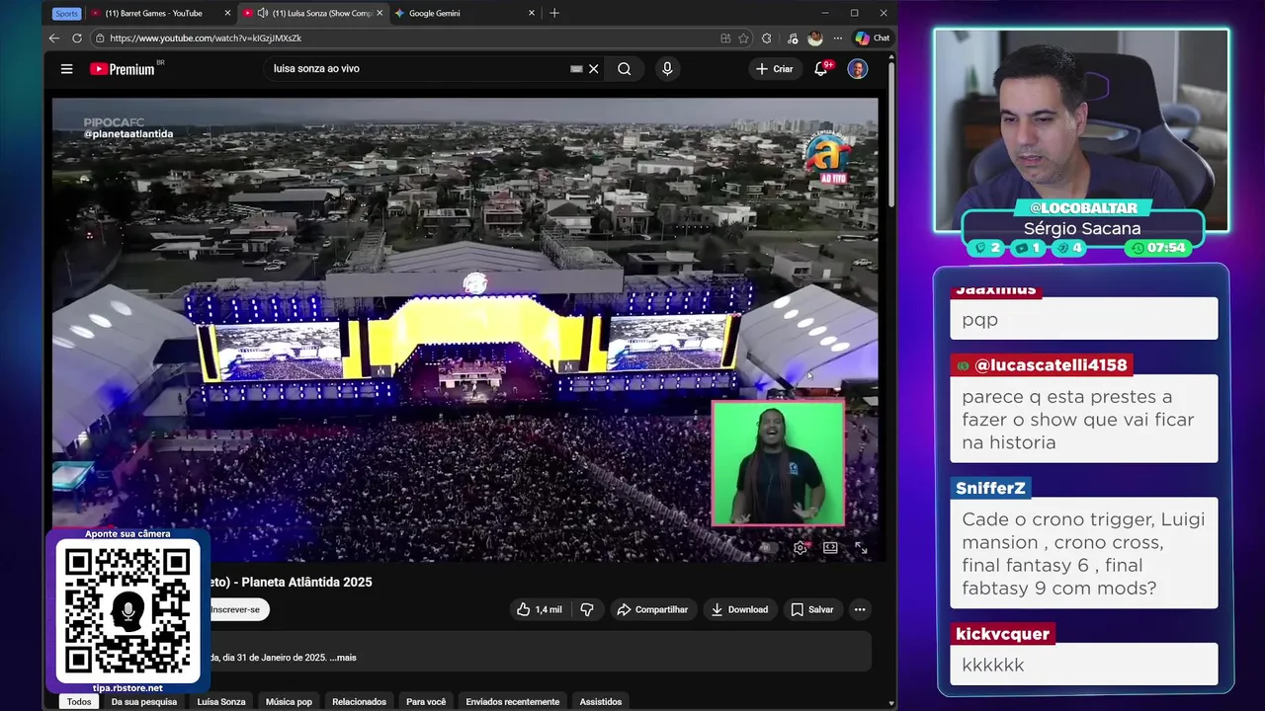Screen dimensions: 1265x711
Task: Click the video player area
Action: [464, 329]
